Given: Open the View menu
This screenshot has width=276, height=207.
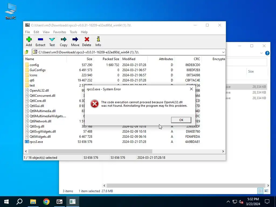Looking at the screenshot, I should (46, 32).
